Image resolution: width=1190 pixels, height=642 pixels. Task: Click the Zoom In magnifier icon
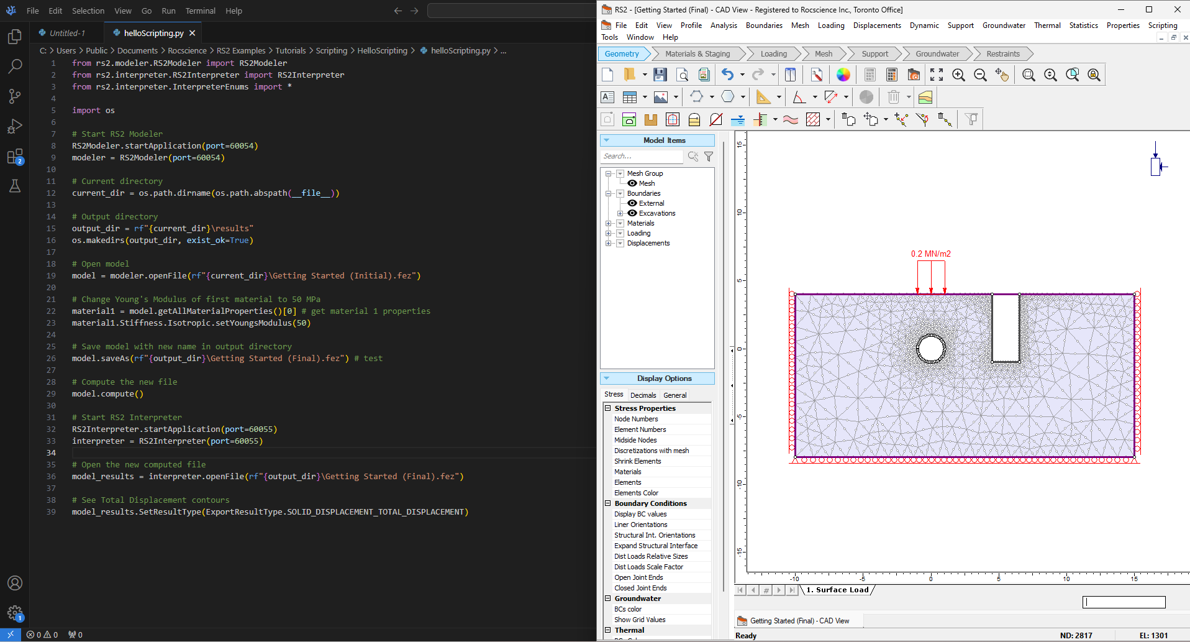(x=959, y=75)
